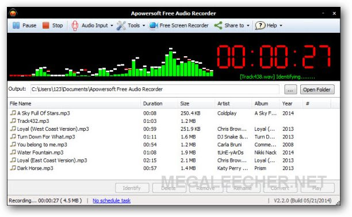The image size is (352, 217).
Task: Sort by the # column header
Action: [316, 103]
